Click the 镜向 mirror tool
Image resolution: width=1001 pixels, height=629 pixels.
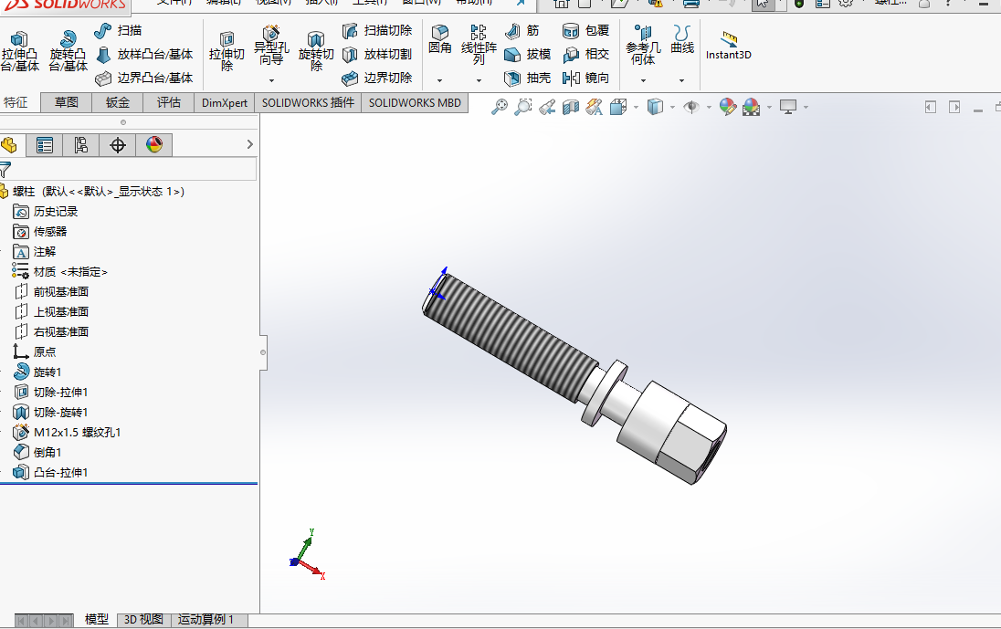[586, 78]
